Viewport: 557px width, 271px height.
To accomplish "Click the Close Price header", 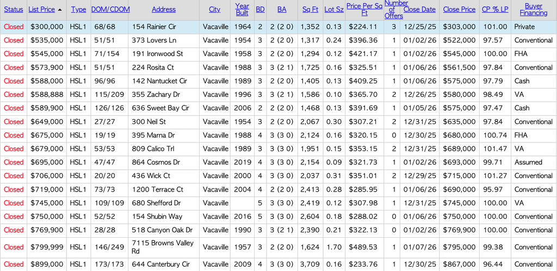I will [x=459, y=10].
